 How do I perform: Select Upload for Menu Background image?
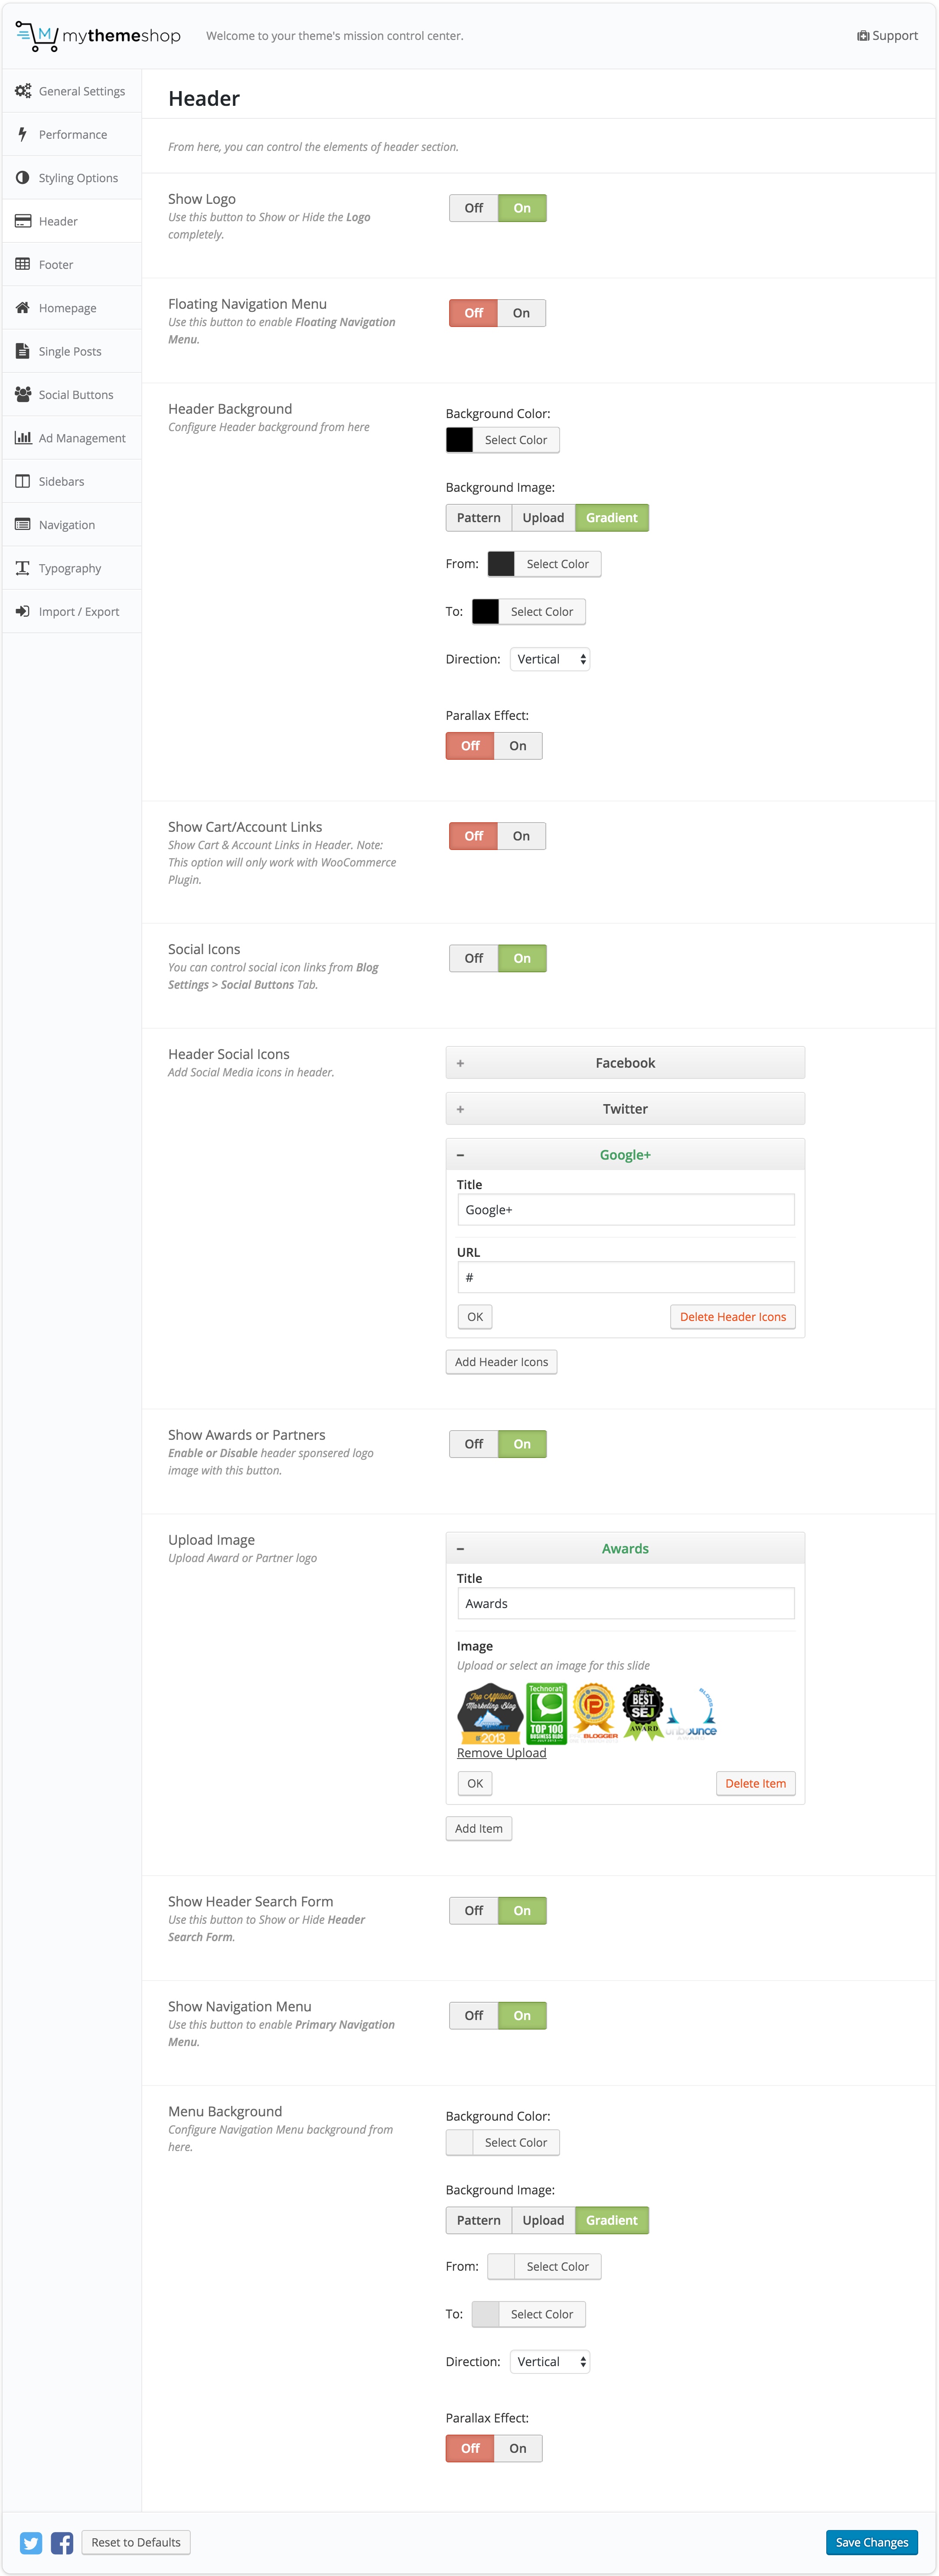[x=543, y=2220]
